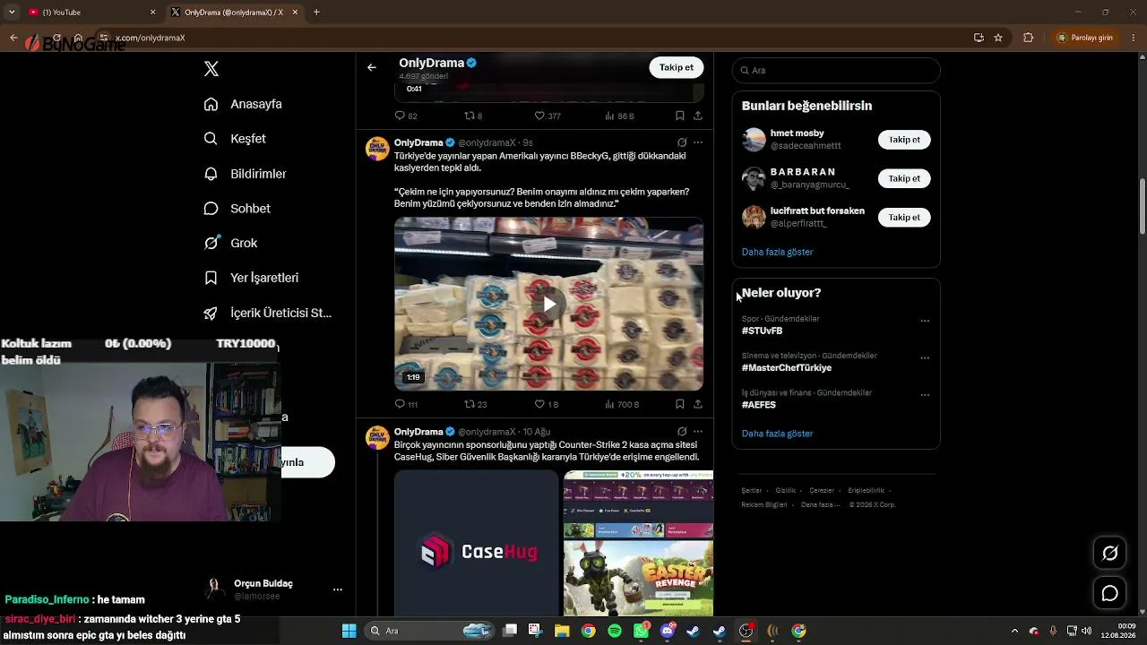This screenshot has height=645, width=1147.
Task: Open more options for the #MasterChefTürkiye trend
Action: (925, 357)
